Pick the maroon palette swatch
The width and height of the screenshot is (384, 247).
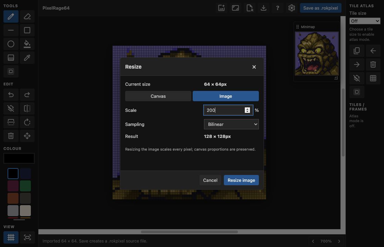13,186
